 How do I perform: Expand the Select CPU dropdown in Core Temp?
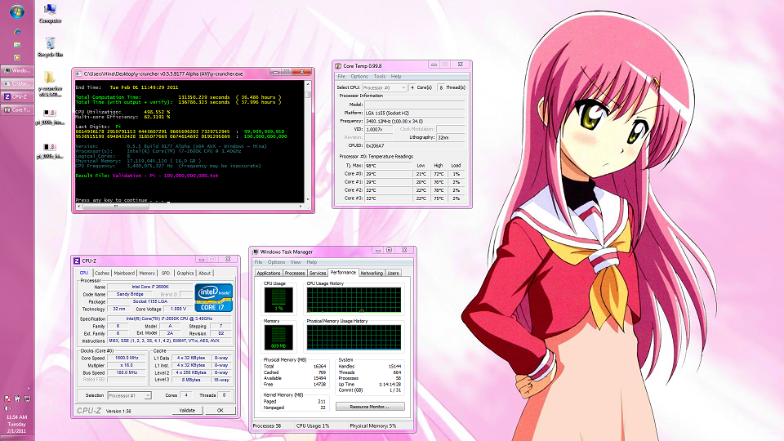point(385,87)
